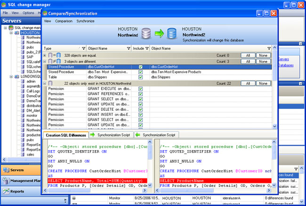Click the sales database icon in the tree
The image size is (306, 206).
(x=23, y=154)
